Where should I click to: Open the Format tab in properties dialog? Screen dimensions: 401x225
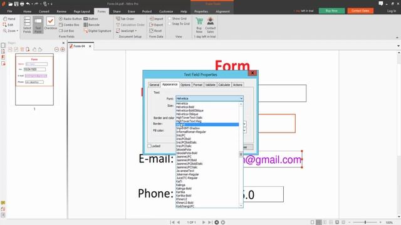(198, 85)
